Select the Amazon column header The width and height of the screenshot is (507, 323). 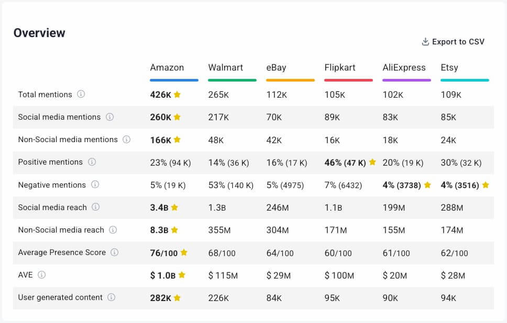click(x=167, y=67)
